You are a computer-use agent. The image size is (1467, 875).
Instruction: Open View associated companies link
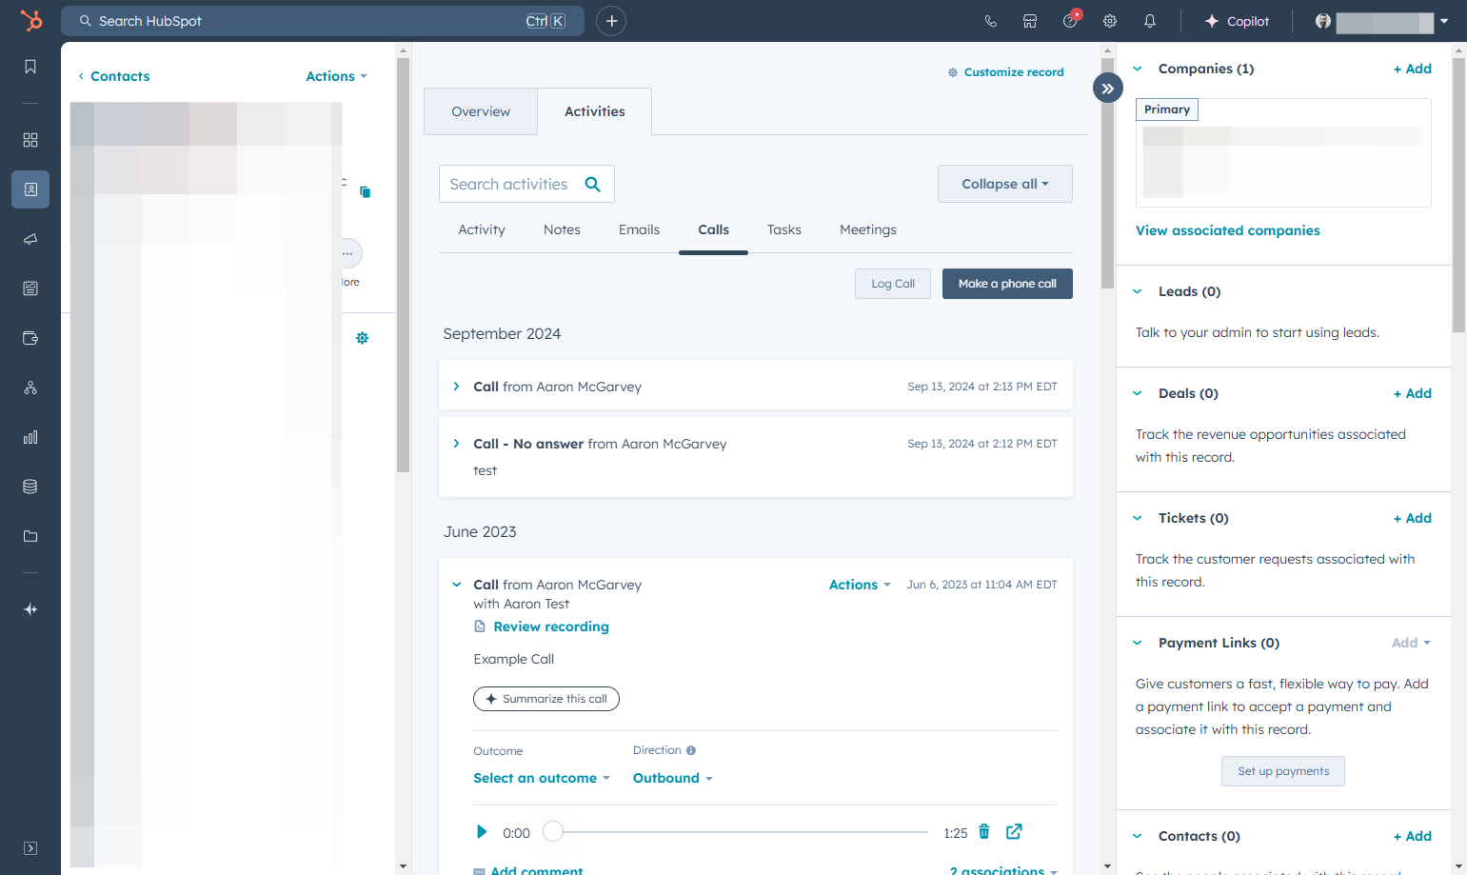click(x=1228, y=230)
